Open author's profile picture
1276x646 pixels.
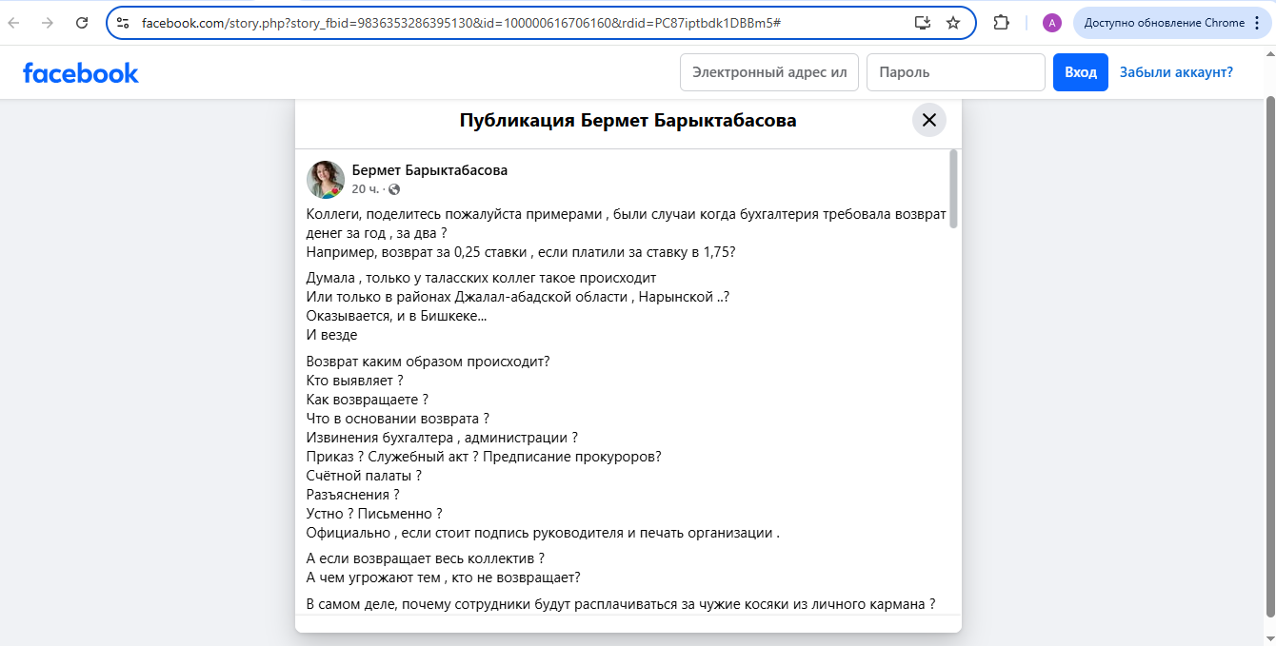point(326,179)
